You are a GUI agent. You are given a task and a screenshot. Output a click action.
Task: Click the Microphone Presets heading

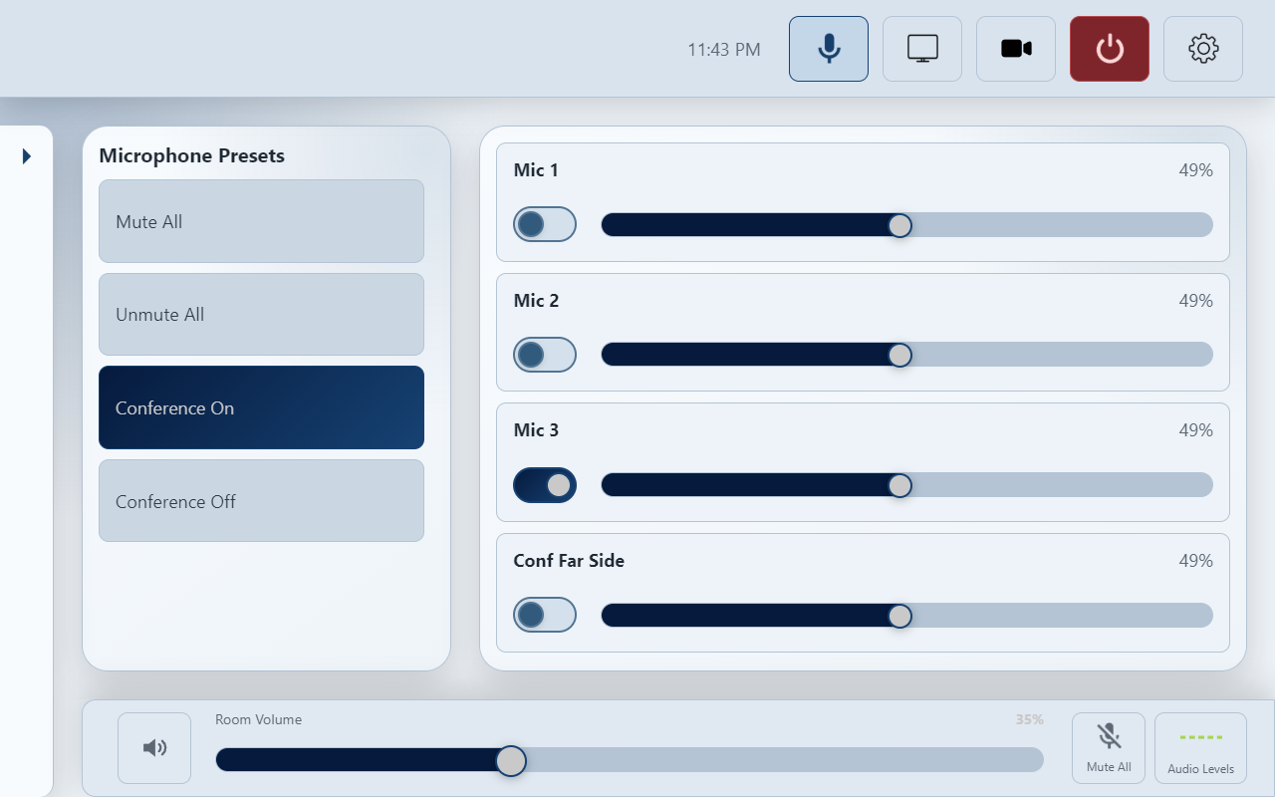(x=192, y=155)
